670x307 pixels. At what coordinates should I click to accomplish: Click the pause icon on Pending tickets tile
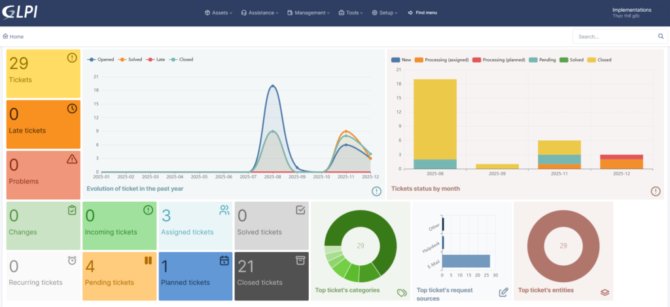147,261
